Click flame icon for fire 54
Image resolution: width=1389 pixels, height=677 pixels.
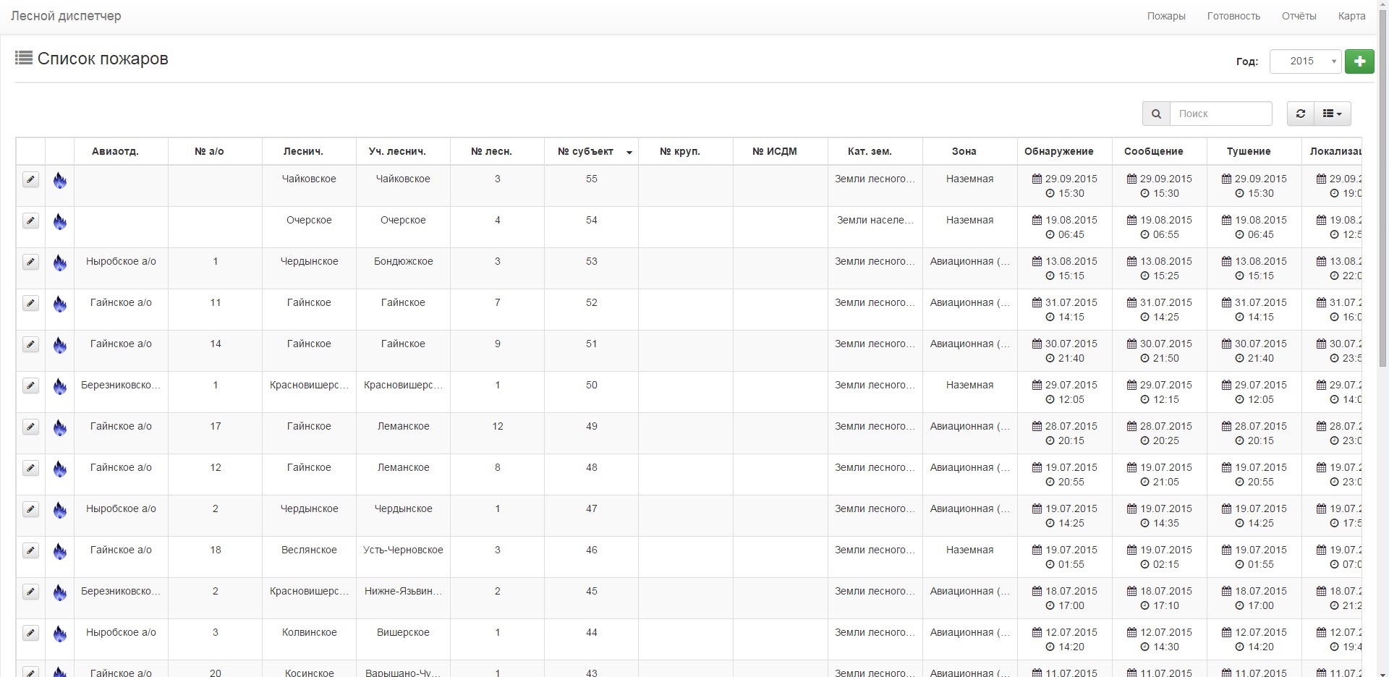(x=60, y=221)
